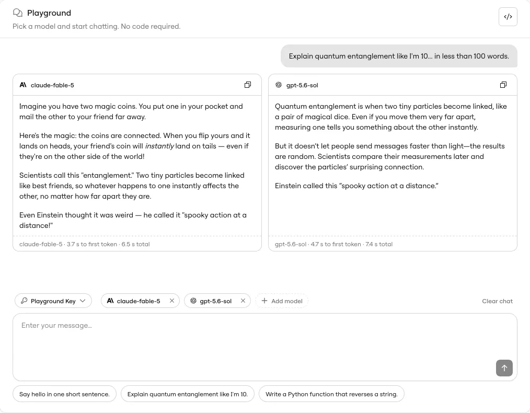Click the claude-fable-5 response card header

pos(137,85)
